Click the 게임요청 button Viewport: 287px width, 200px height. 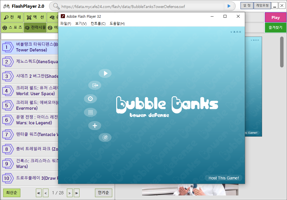coord(262,6)
